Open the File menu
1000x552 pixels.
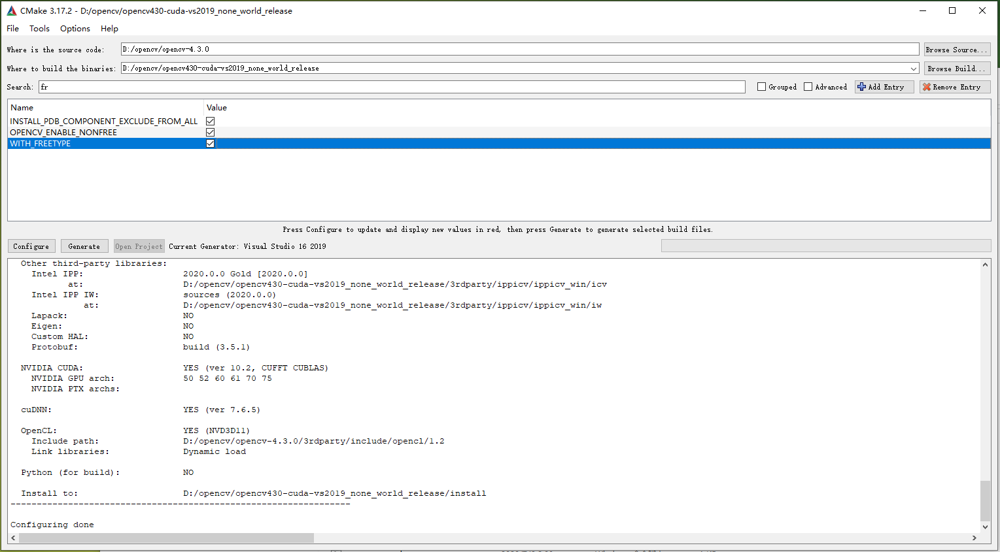coord(12,28)
